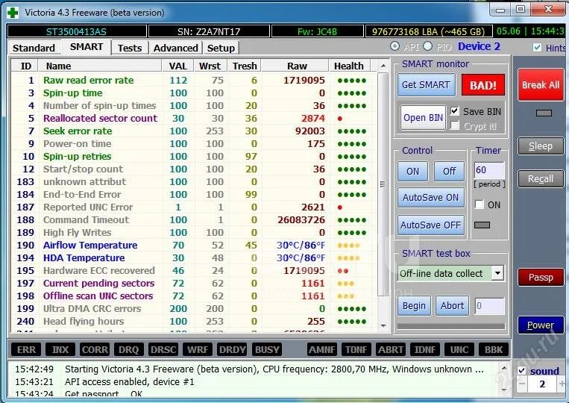
Task: Click the CORR status indicator
Action: click(x=95, y=349)
